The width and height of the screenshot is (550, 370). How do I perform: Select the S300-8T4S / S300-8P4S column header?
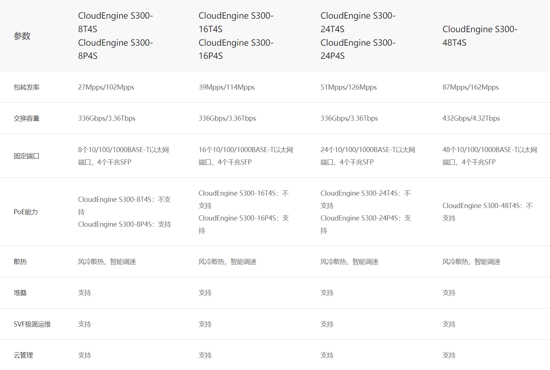pyautogui.click(x=115, y=36)
